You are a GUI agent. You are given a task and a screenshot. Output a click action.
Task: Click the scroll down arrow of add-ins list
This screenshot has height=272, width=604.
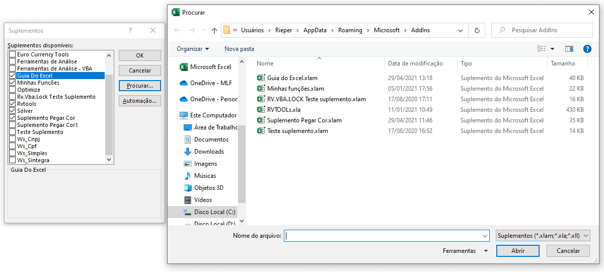[x=109, y=160]
